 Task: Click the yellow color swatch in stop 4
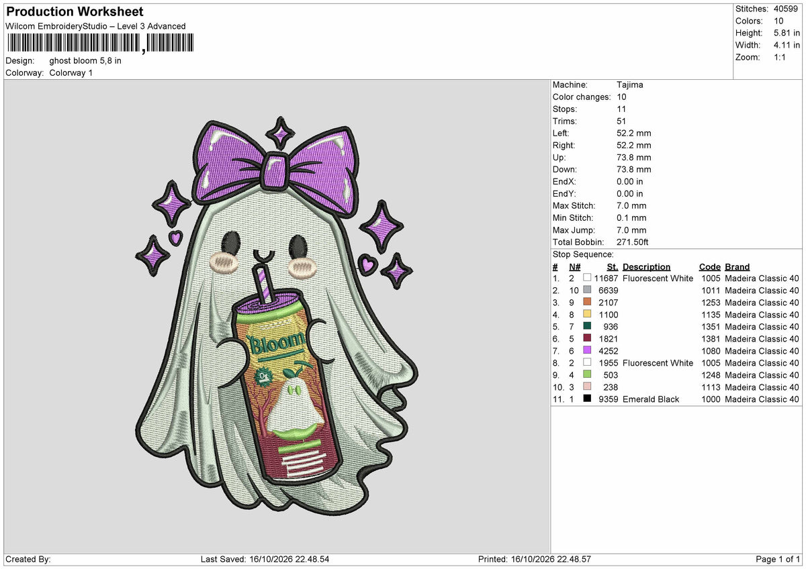(x=587, y=314)
